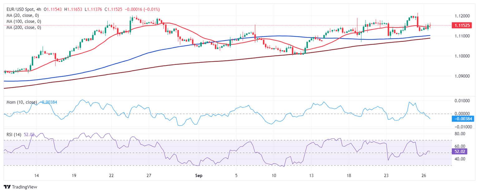The width and height of the screenshot is (479, 193).
Task: Click the -0.00016 (-0.01%) change value in header
Action: pyautogui.click(x=142, y=9)
